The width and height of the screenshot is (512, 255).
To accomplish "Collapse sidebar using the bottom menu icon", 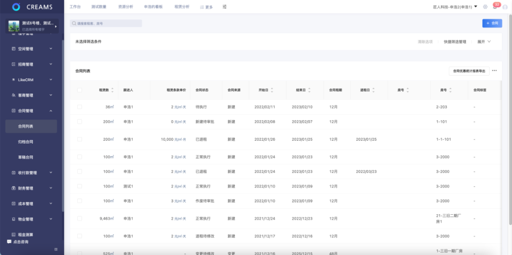I will [56, 249].
